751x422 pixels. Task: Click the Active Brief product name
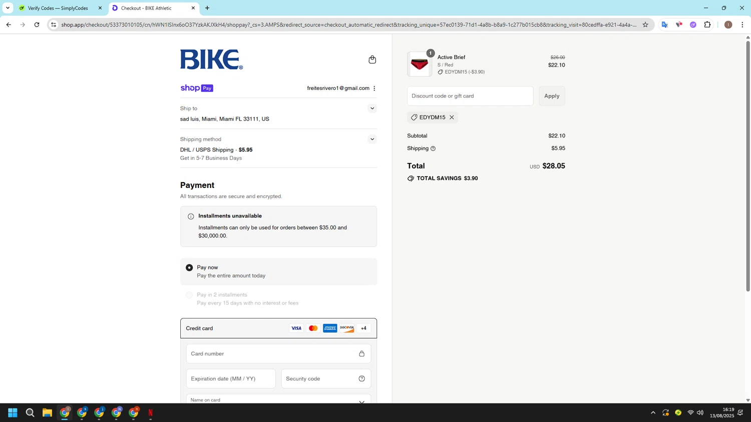(x=451, y=57)
